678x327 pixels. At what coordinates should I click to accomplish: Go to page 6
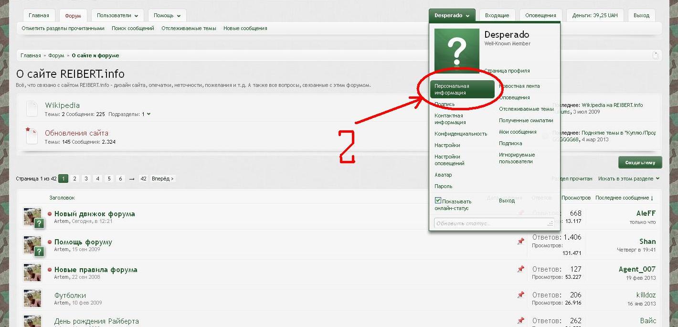(121, 179)
